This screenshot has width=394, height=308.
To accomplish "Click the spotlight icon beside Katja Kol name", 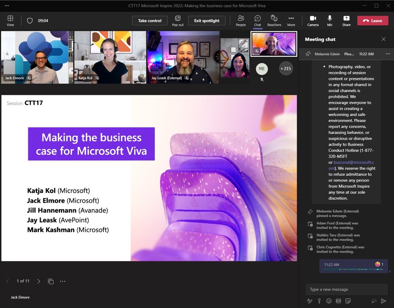I will (x=97, y=78).
